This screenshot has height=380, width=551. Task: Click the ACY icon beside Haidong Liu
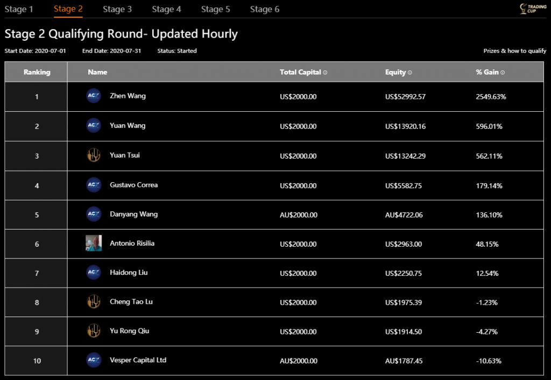(x=93, y=273)
